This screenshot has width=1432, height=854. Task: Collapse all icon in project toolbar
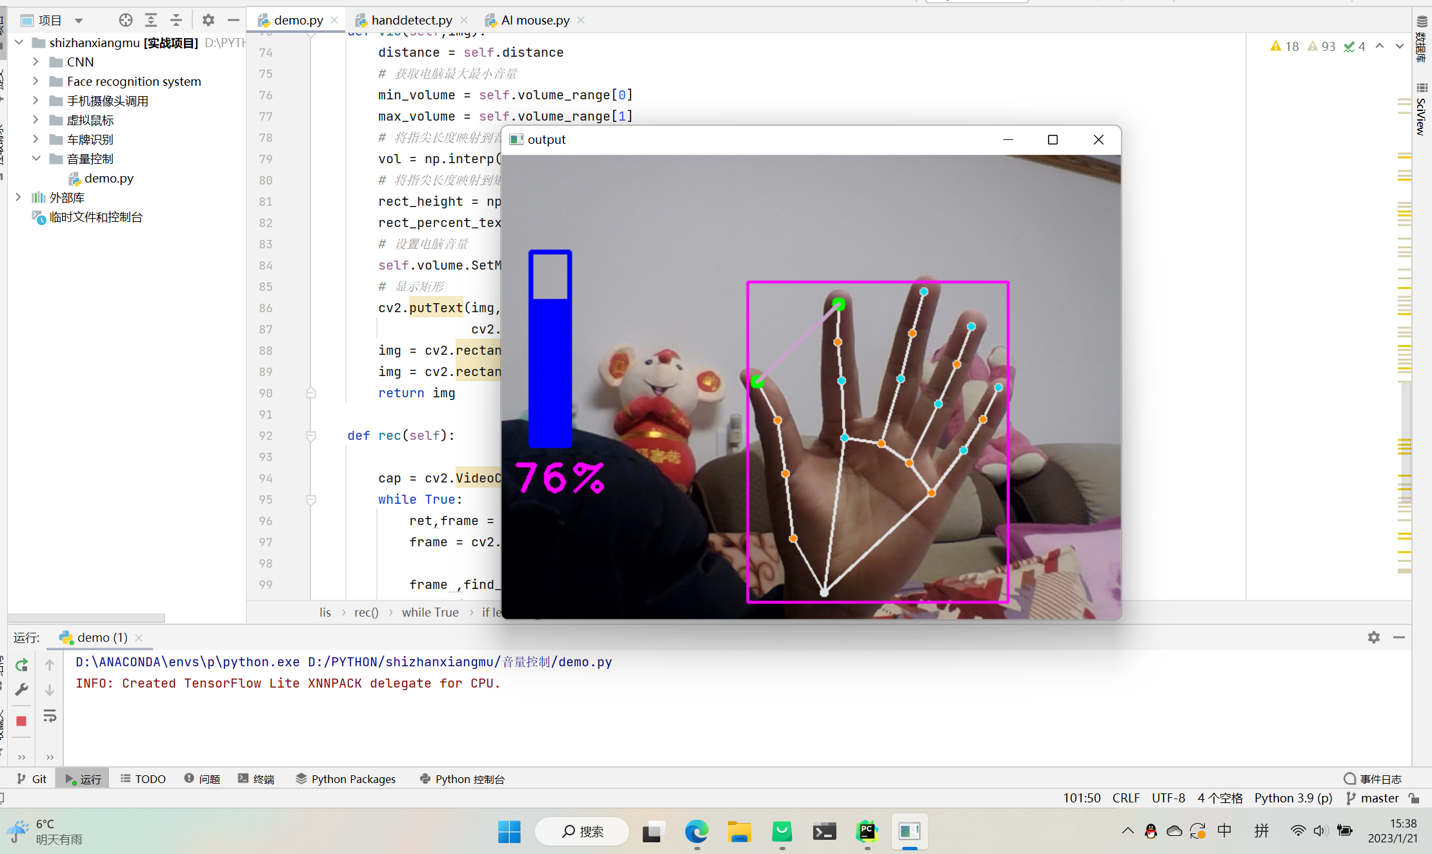(176, 20)
